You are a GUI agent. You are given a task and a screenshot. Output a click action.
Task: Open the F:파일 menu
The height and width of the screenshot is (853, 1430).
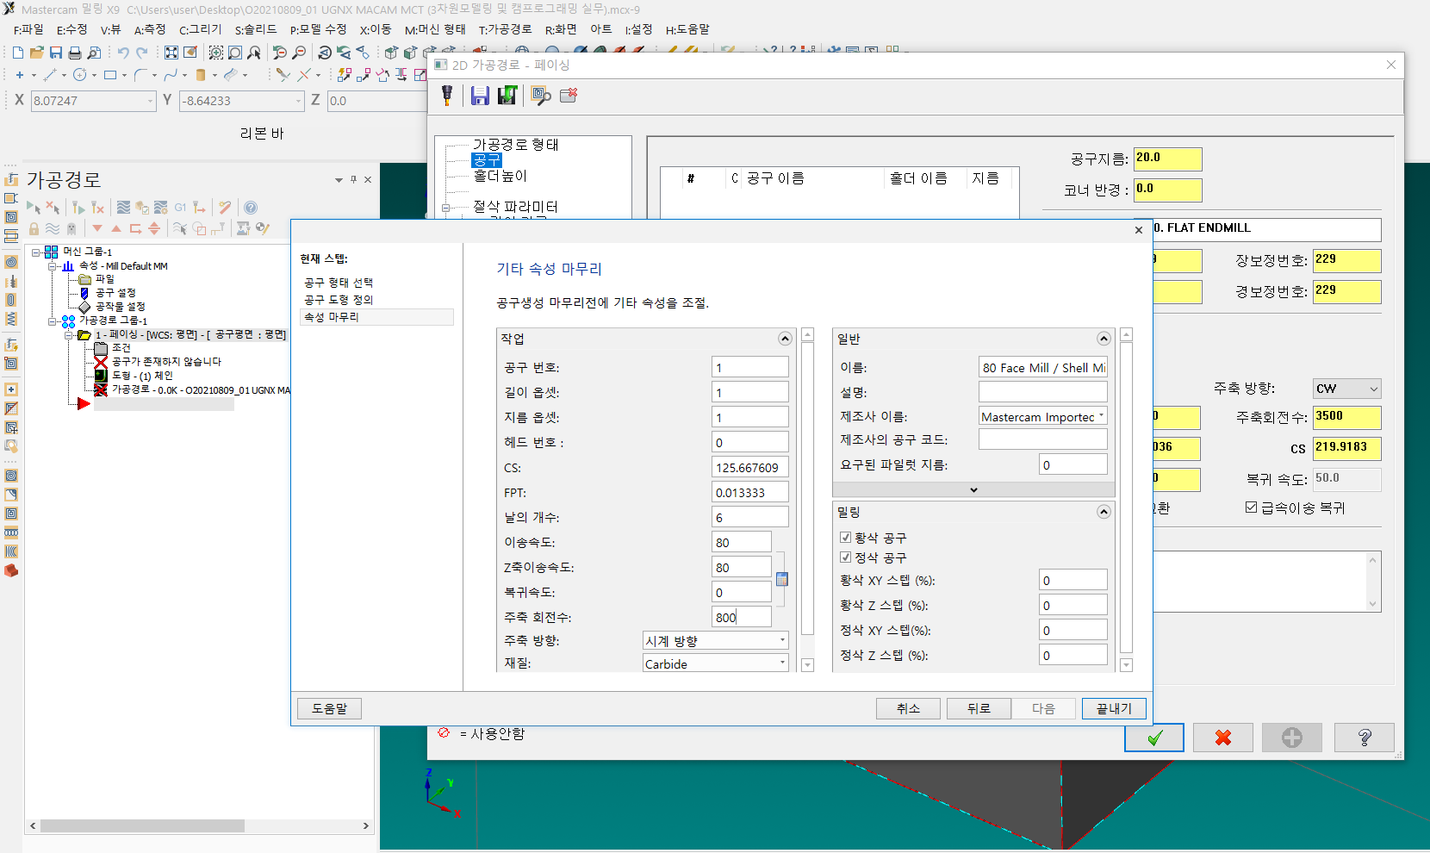(x=28, y=29)
